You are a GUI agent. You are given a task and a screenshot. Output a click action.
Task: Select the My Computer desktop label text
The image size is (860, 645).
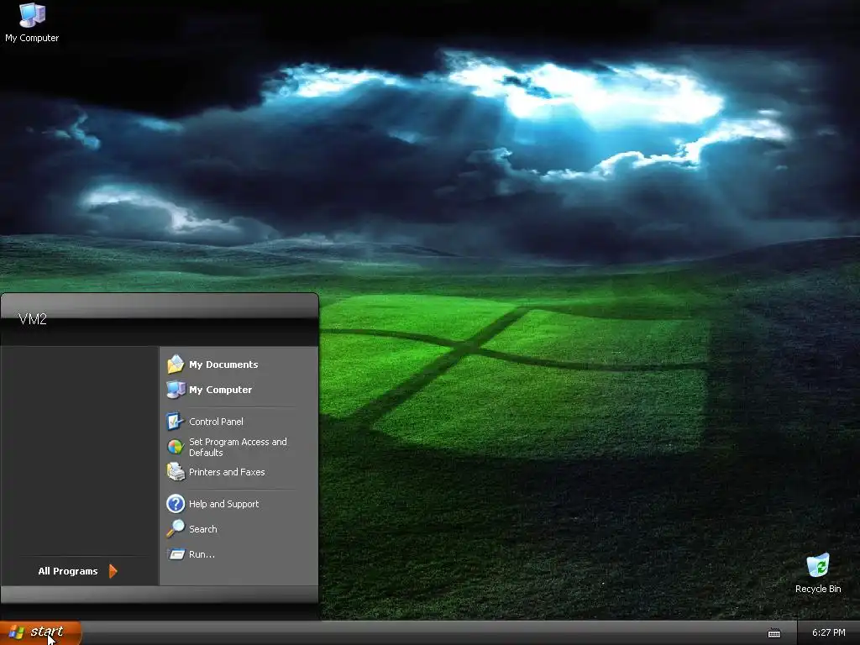(x=32, y=38)
